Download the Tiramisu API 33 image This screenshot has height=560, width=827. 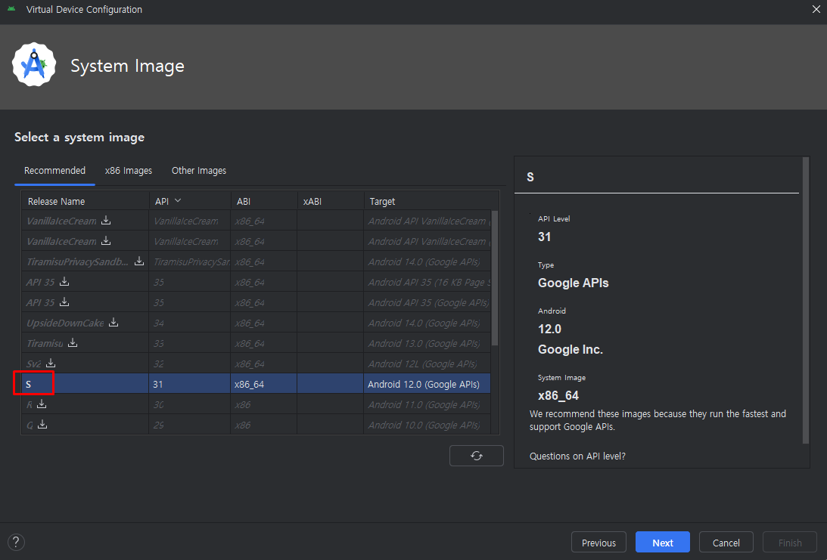pos(73,342)
